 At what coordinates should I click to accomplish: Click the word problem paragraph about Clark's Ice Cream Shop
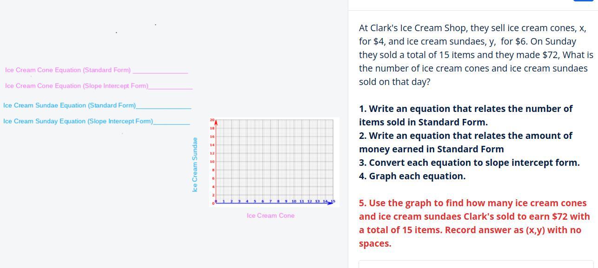click(476, 55)
